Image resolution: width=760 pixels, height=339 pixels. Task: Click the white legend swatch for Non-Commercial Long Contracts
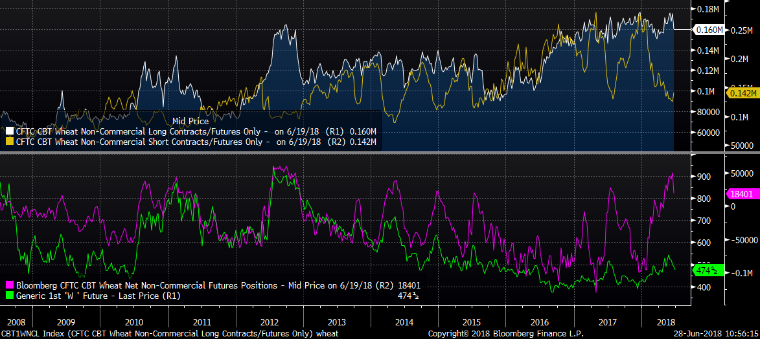tap(10, 131)
